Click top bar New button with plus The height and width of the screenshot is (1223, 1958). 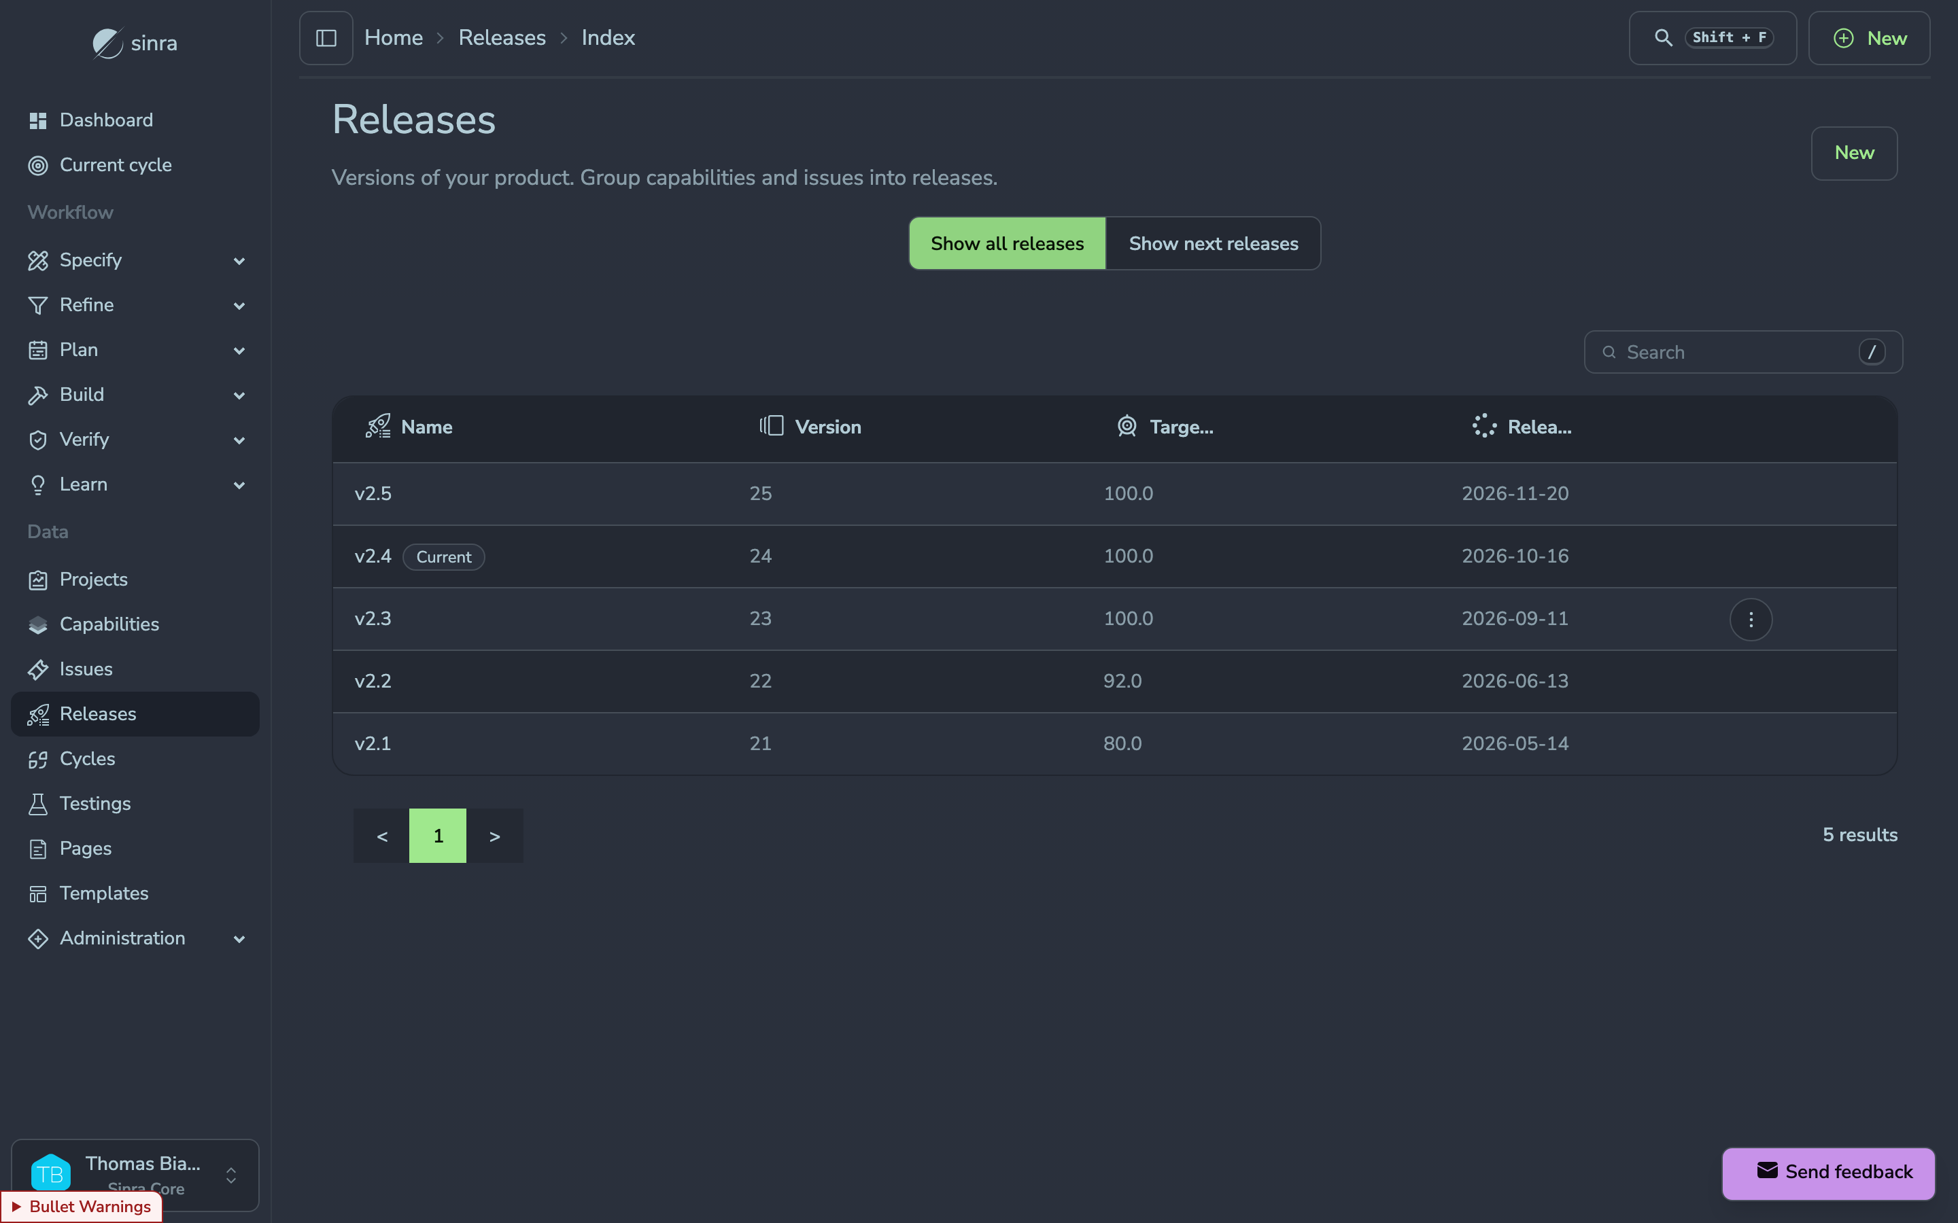tap(1869, 38)
